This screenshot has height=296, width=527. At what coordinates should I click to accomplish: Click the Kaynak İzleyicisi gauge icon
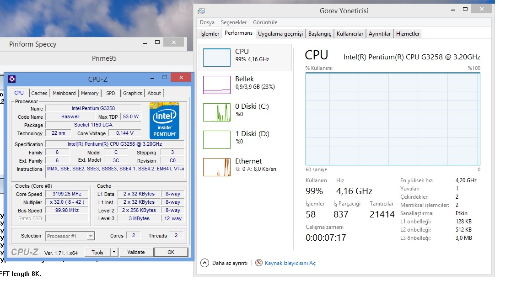[259, 263]
